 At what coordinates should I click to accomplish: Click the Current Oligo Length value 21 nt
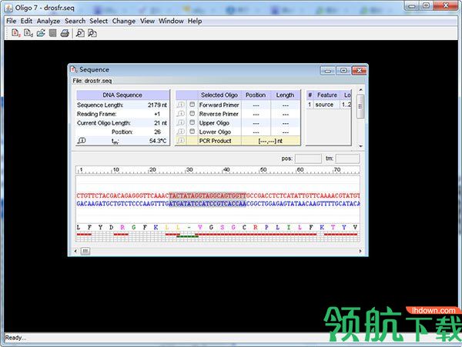pos(161,123)
